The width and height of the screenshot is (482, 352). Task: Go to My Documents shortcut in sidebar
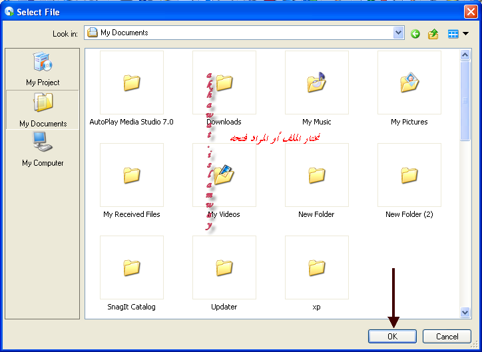tap(43, 110)
